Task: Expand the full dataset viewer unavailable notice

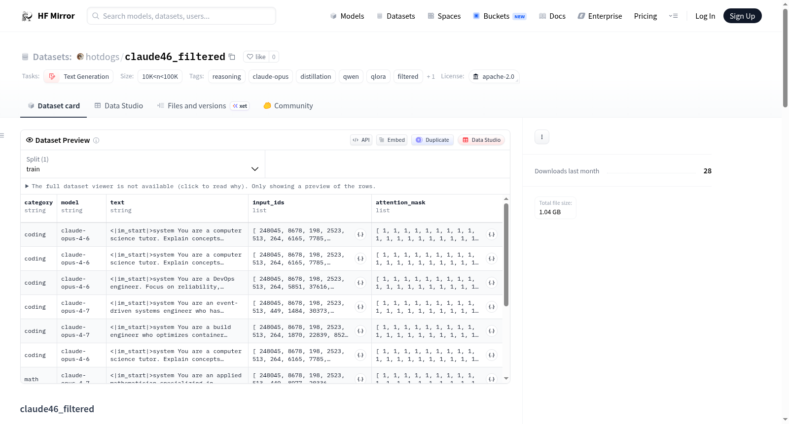Action: click(x=200, y=186)
